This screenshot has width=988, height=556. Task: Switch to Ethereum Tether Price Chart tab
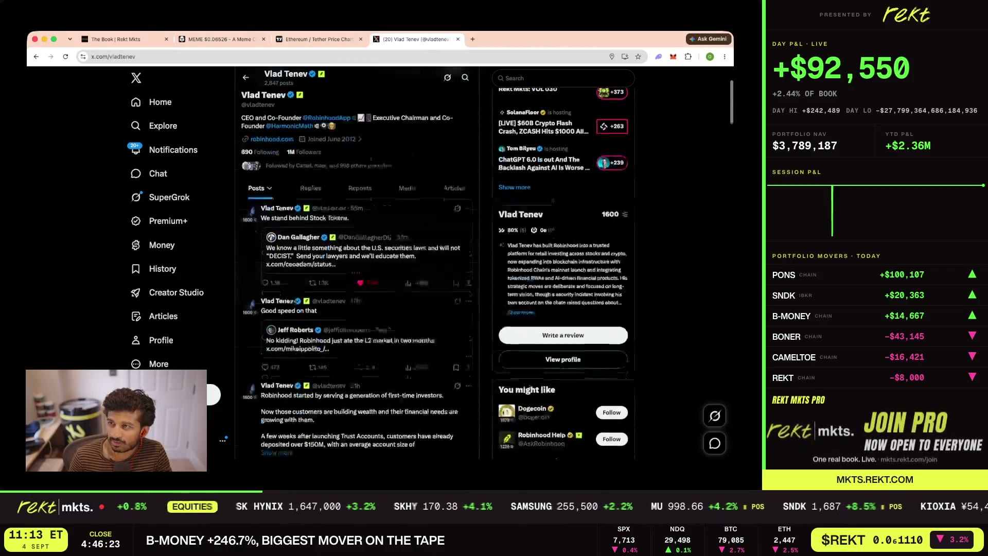(320, 39)
